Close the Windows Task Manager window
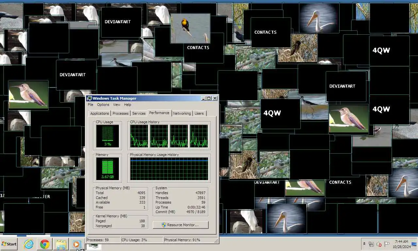Screen dimensions: 418x251 click(x=215, y=98)
